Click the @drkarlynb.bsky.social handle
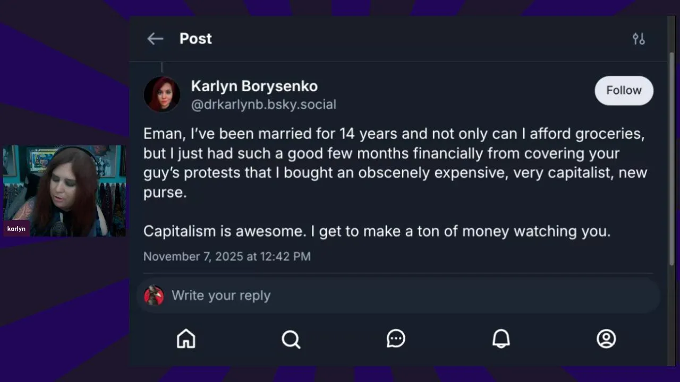The width and height of the screenshot is (680, 382). [263, 105]
